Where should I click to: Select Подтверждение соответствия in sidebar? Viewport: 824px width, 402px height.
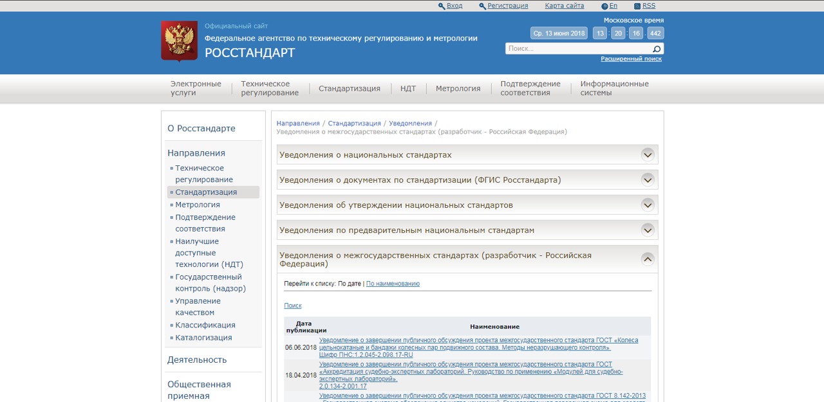coord(205,223)
